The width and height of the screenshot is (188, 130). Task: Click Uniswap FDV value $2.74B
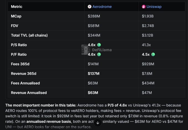pyautogui.click(x=148, y=26)
